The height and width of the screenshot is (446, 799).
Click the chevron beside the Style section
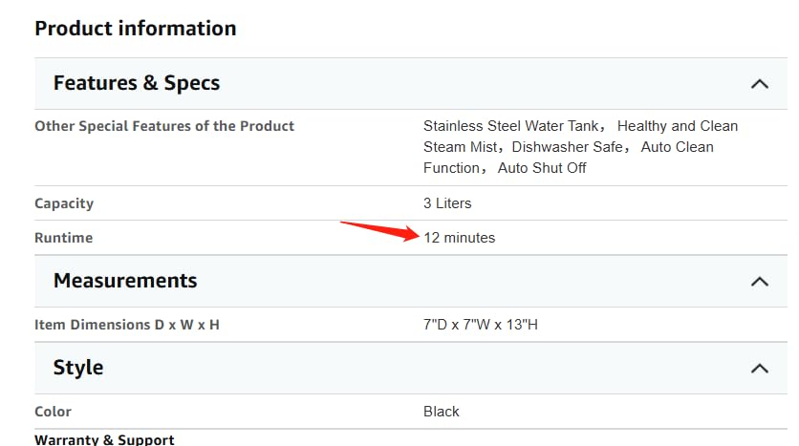[760, 368]
